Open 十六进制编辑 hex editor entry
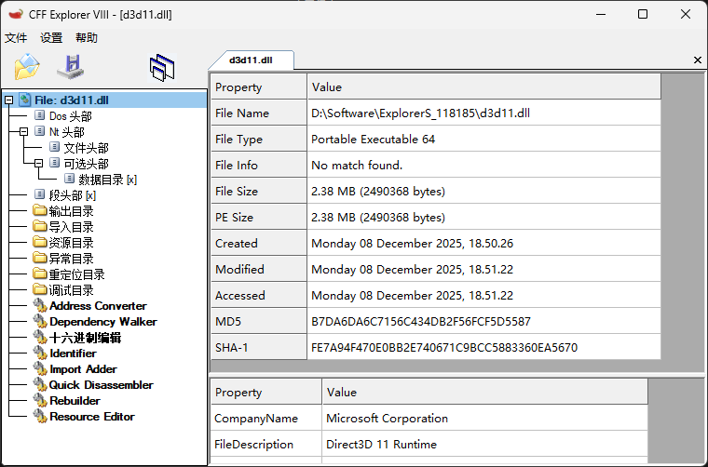Image resolution: width=708 pixels, height=467 pixels. click(86, 337)
